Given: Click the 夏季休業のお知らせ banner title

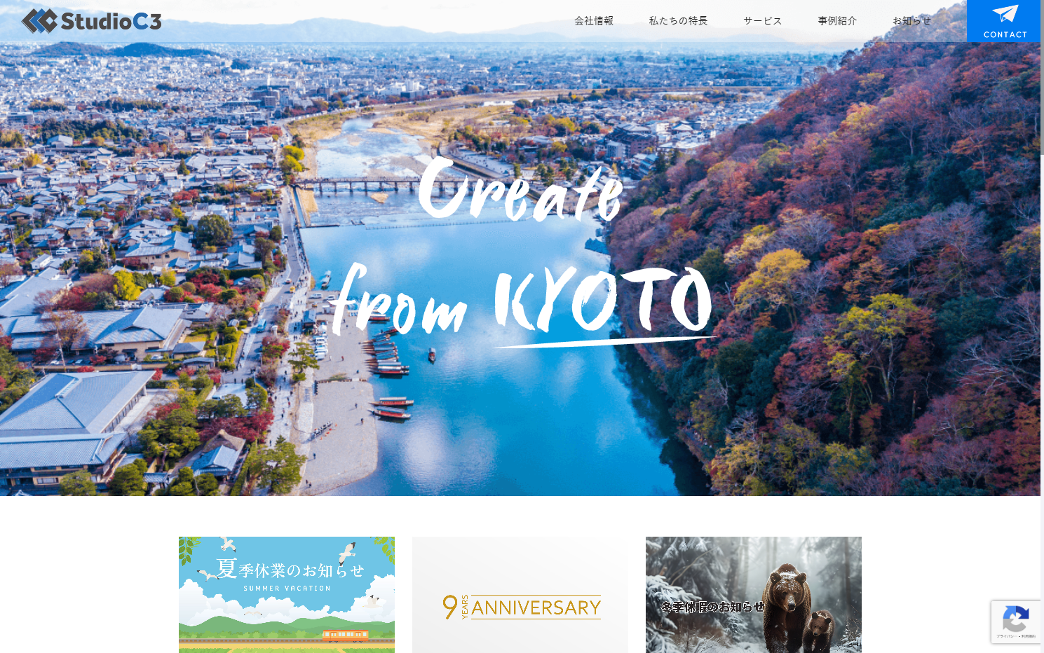Looking at the screenshot, I should (290, 569).
